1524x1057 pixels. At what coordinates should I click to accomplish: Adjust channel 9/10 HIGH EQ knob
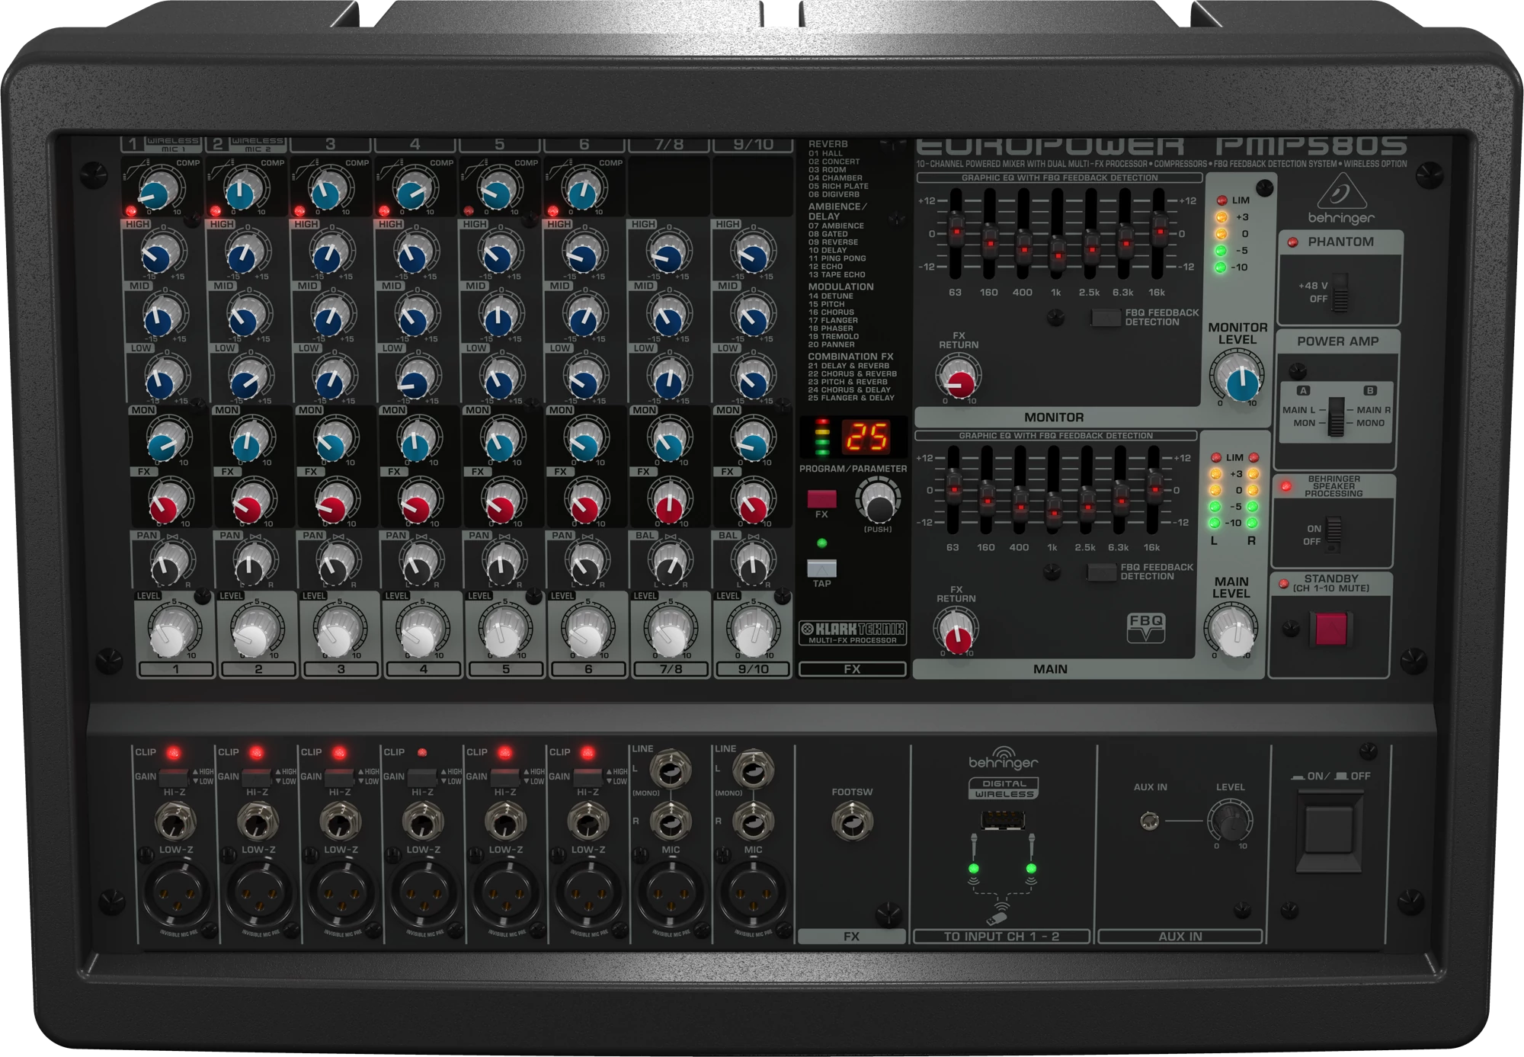pos(751,254)
